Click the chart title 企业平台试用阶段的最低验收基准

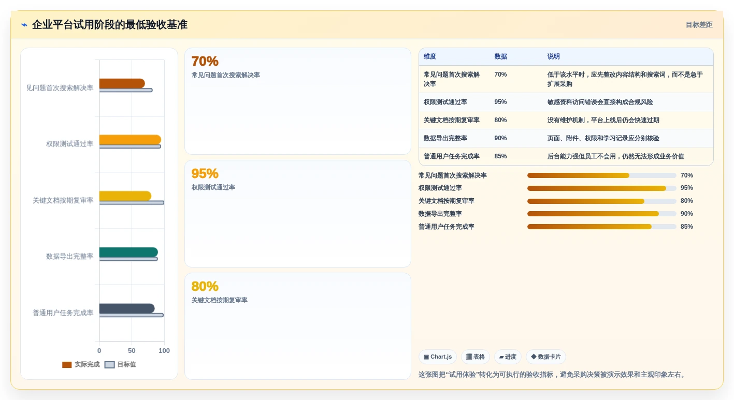point(109,25)
